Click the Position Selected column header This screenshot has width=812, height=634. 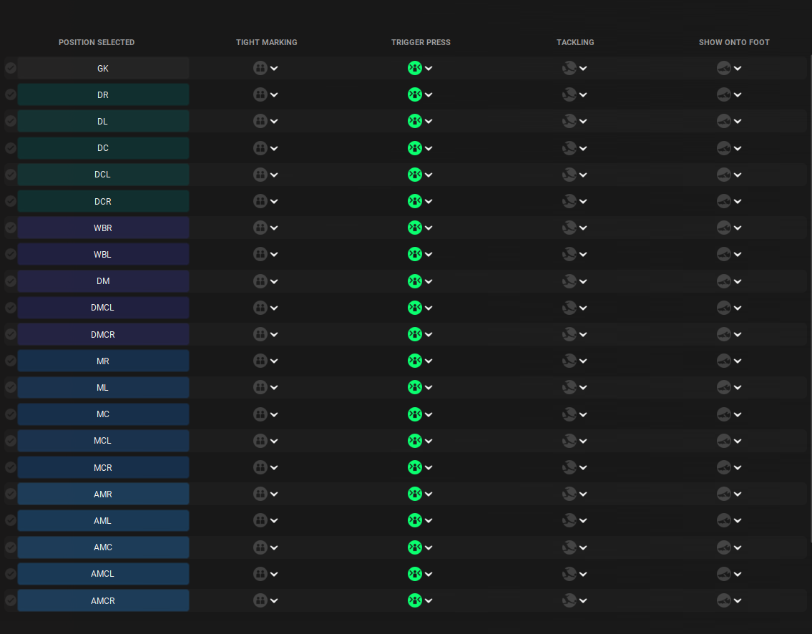(97, 42)
